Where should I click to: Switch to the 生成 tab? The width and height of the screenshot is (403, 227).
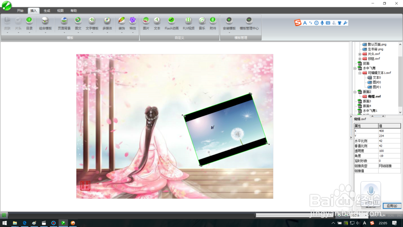(47, 10)
